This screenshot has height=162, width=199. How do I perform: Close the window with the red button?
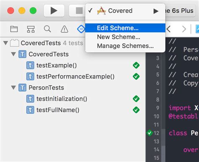coord(10,11)
